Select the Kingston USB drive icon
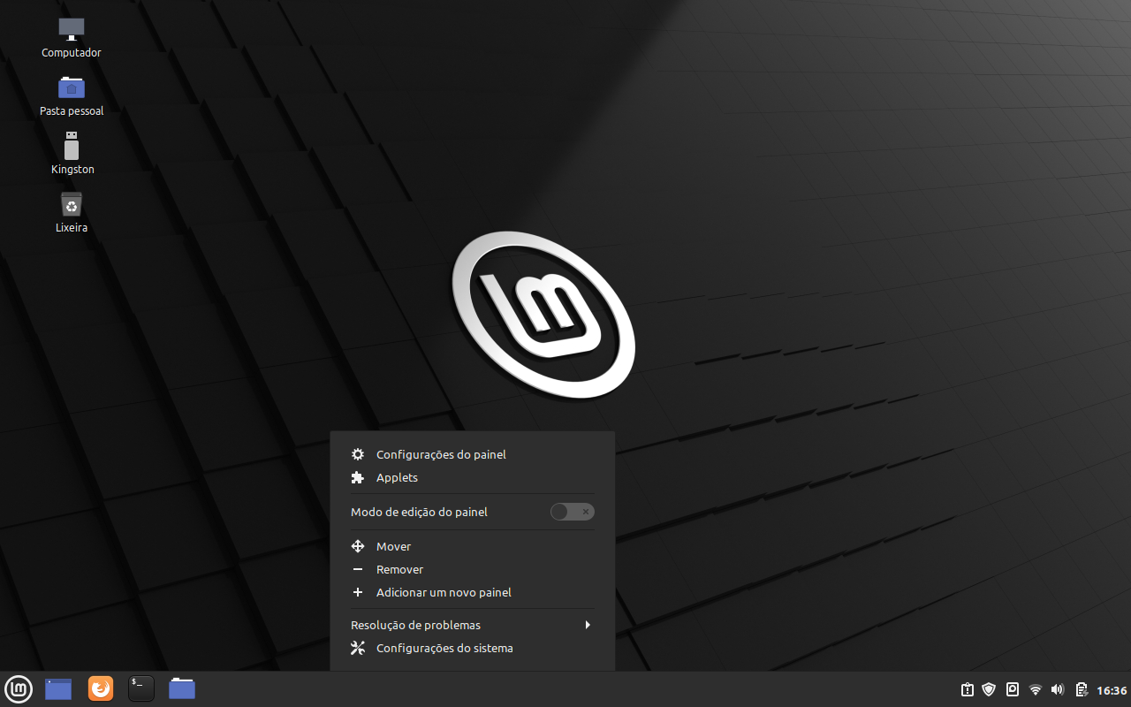 (72, 154)
